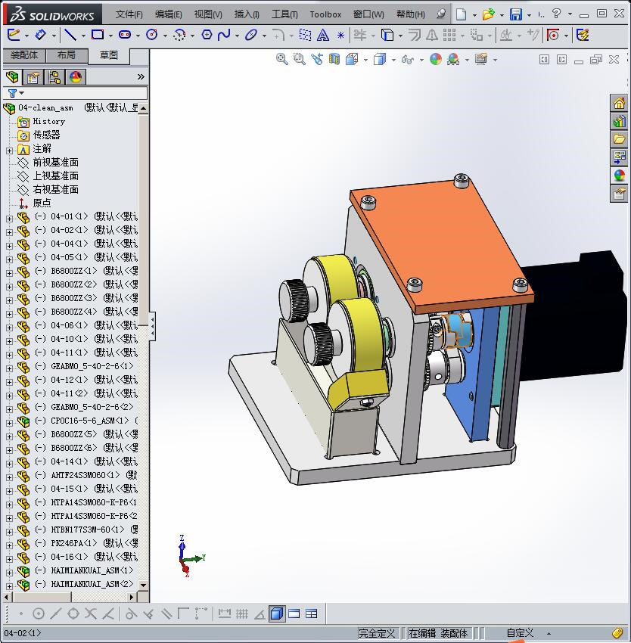
Task: Select the Slot sketch tool
Action: (125, 35)
